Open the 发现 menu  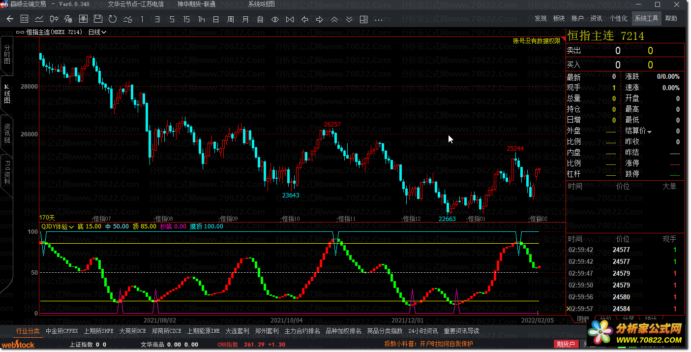point(541,18)
